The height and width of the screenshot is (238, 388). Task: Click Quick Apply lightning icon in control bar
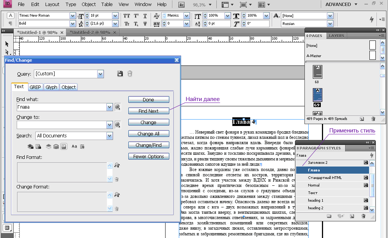coord(371,19)
